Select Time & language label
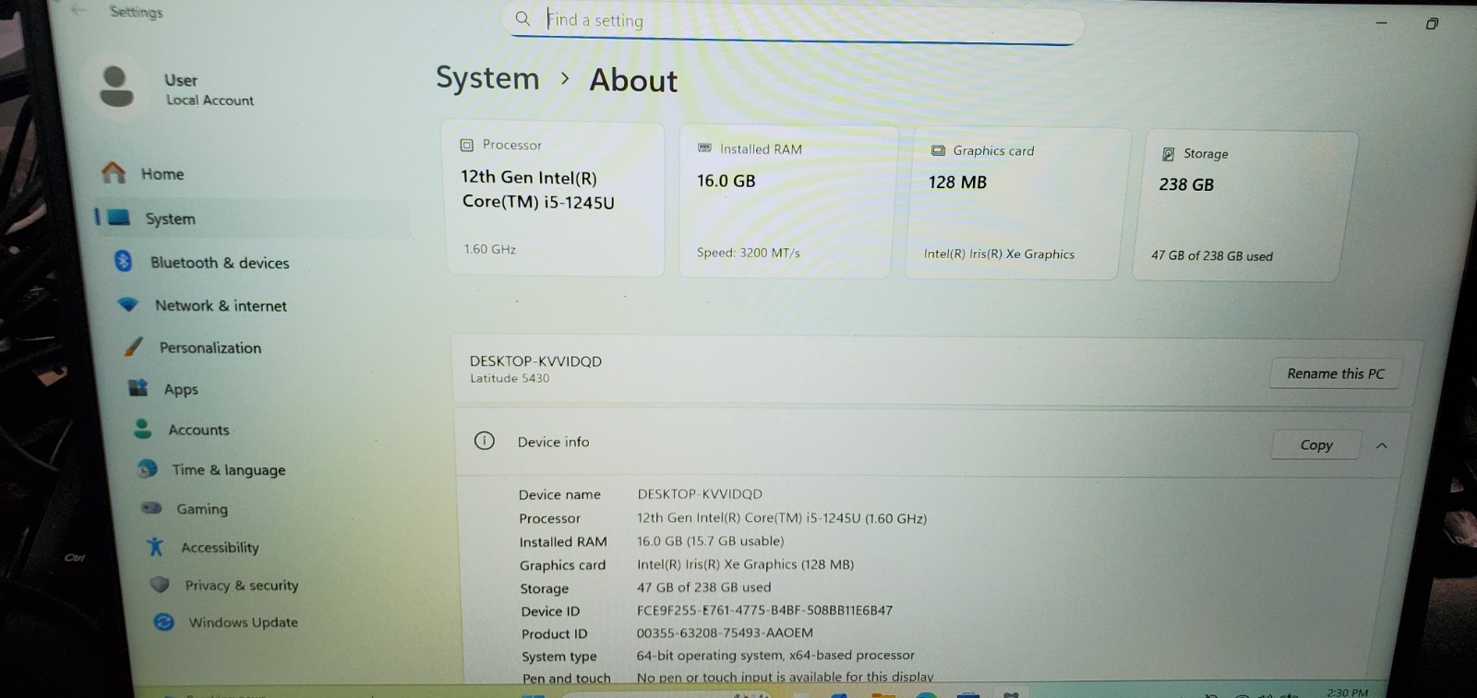The height and width of the screenshot is (698, 1477). 229,469
